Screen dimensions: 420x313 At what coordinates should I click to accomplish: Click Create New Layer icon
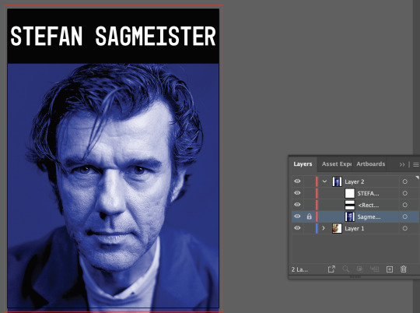click(390, 269)
